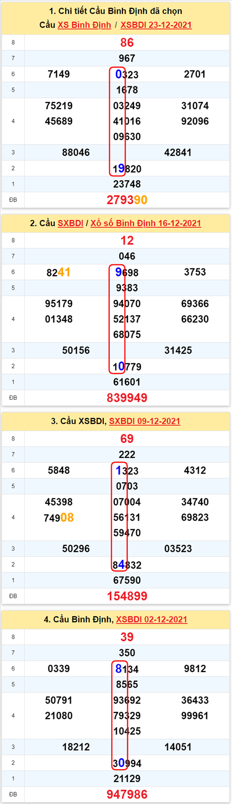The height and width of the screenshot is (804, 232).
Task: Click special prize number 154899
Action: click(127, 596)
